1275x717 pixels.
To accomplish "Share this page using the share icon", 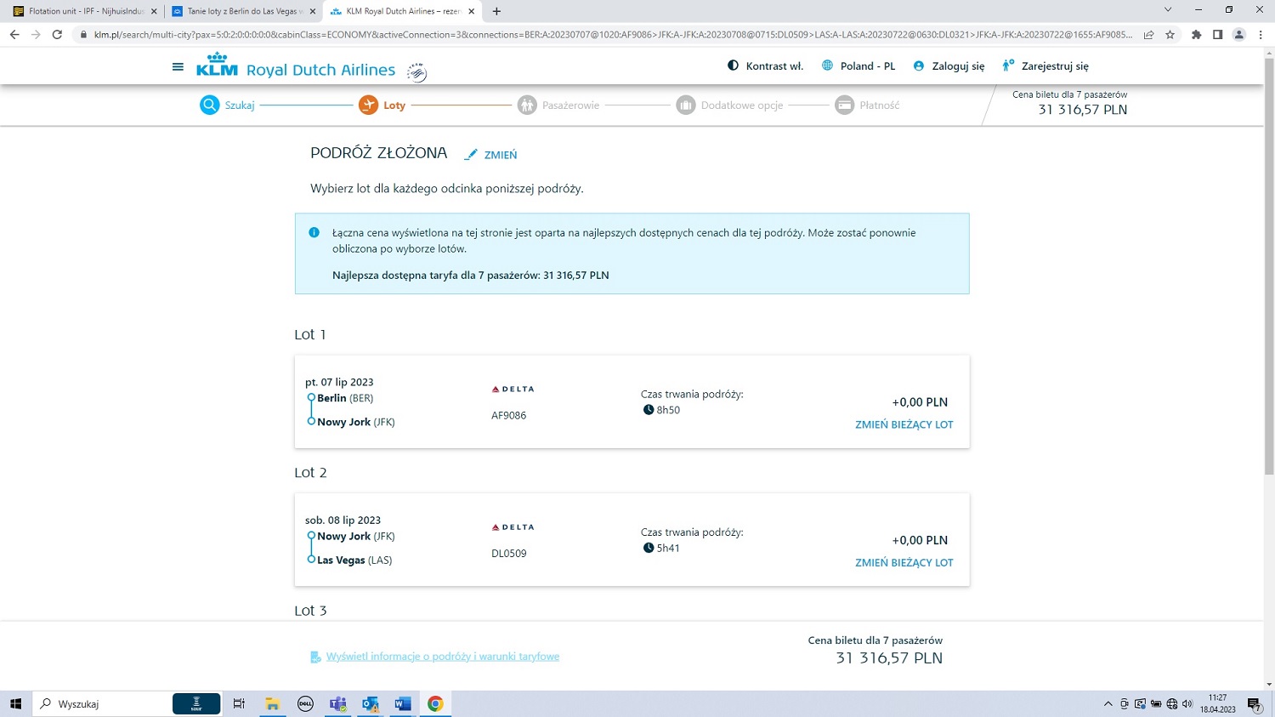I will 1149,35.
